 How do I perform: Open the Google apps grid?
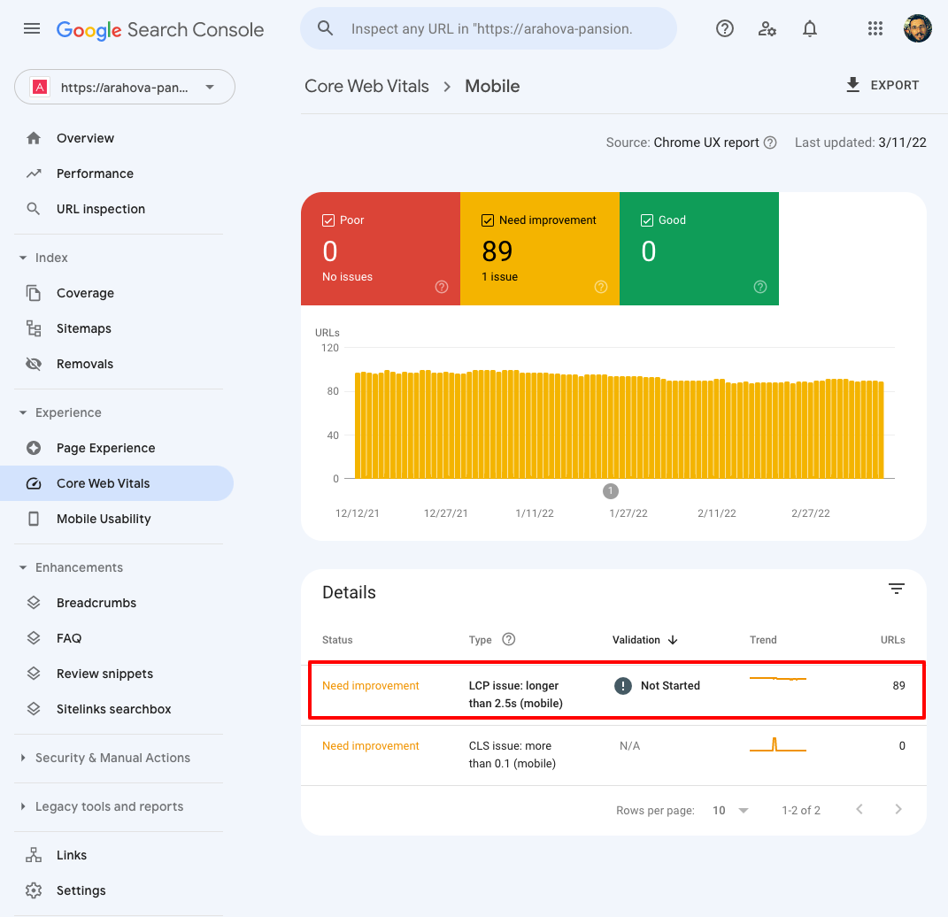click(x=875, y=28)
